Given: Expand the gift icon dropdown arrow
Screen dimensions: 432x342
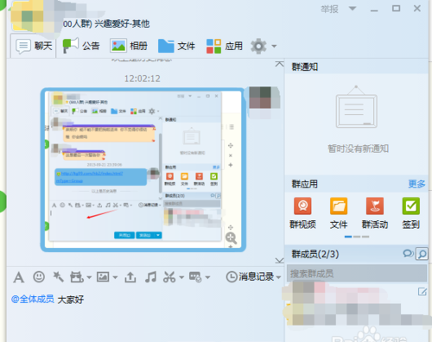Looking at the screenshot, I should pyautogui.click(x=89, y=277).
